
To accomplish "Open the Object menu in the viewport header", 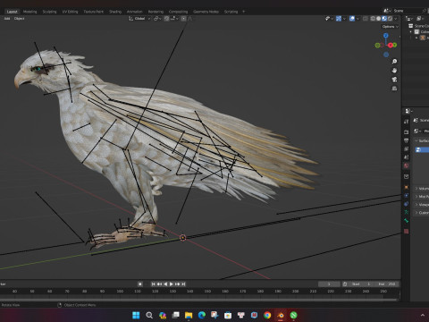I will point(19,19).
